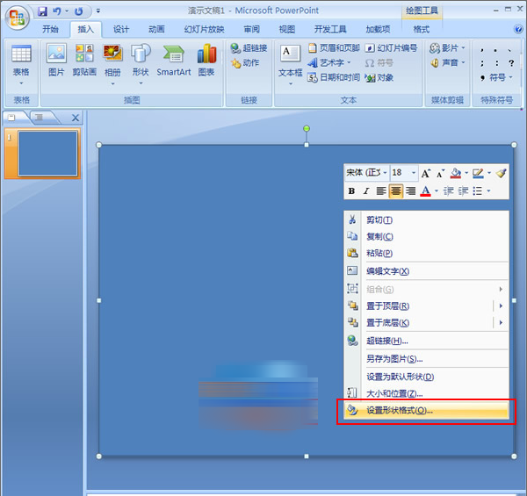The image size is (527, 496).
Task: Select slide 1 thumbnail
Action: (47, 153)
